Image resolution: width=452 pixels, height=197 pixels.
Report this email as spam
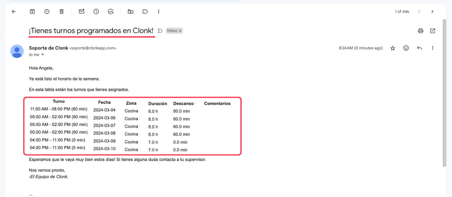[x=47, y=12]
